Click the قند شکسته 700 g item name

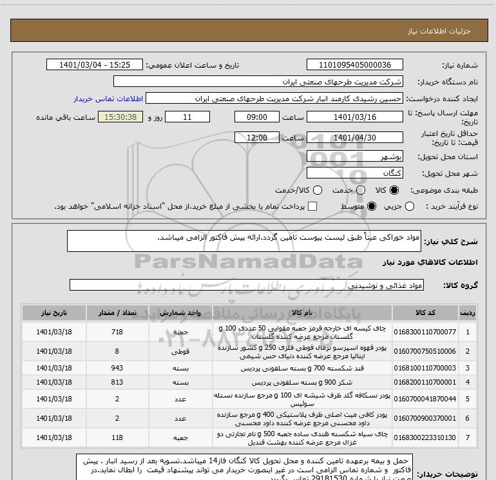point(302,369)
